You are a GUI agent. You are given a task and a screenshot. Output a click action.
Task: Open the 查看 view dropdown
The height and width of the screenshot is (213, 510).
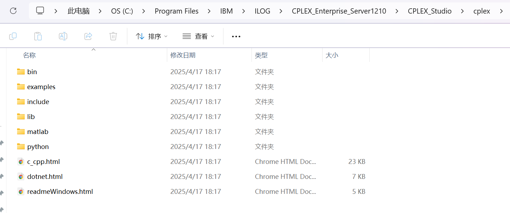tap(198, 36)
